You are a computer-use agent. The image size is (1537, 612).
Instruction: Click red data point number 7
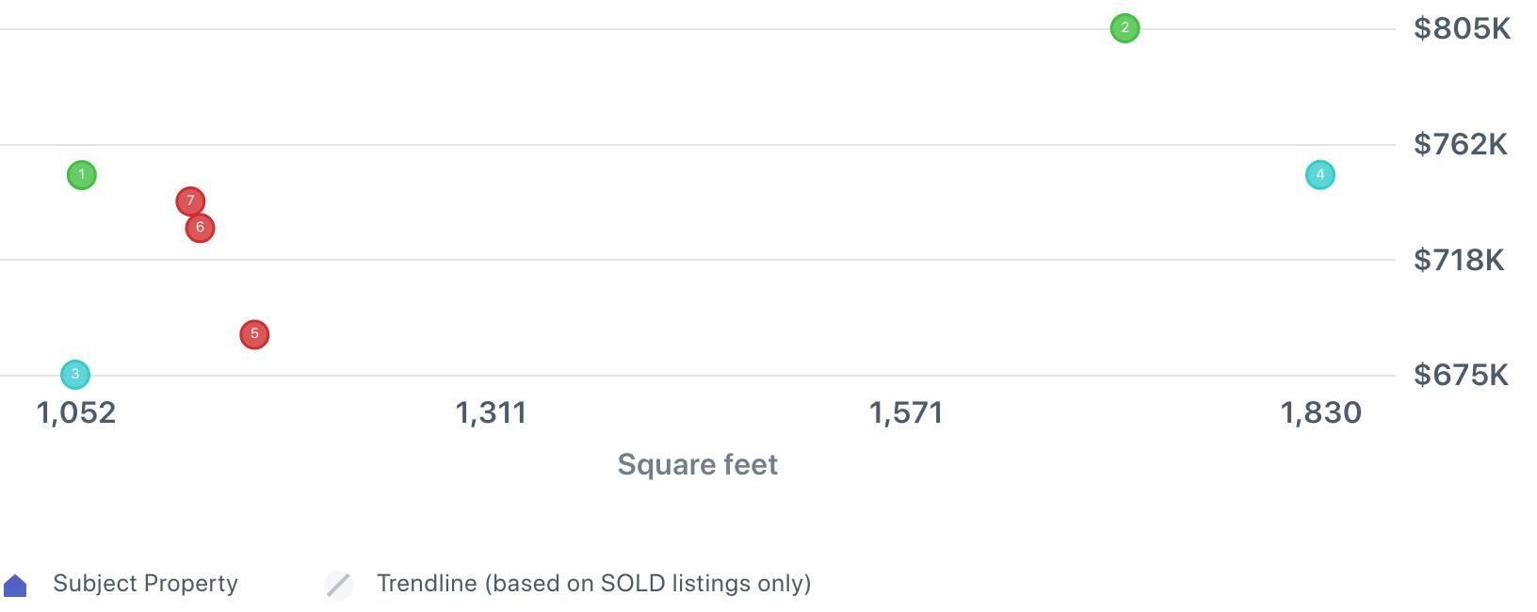pyautogui.click(x=190, y=201)
